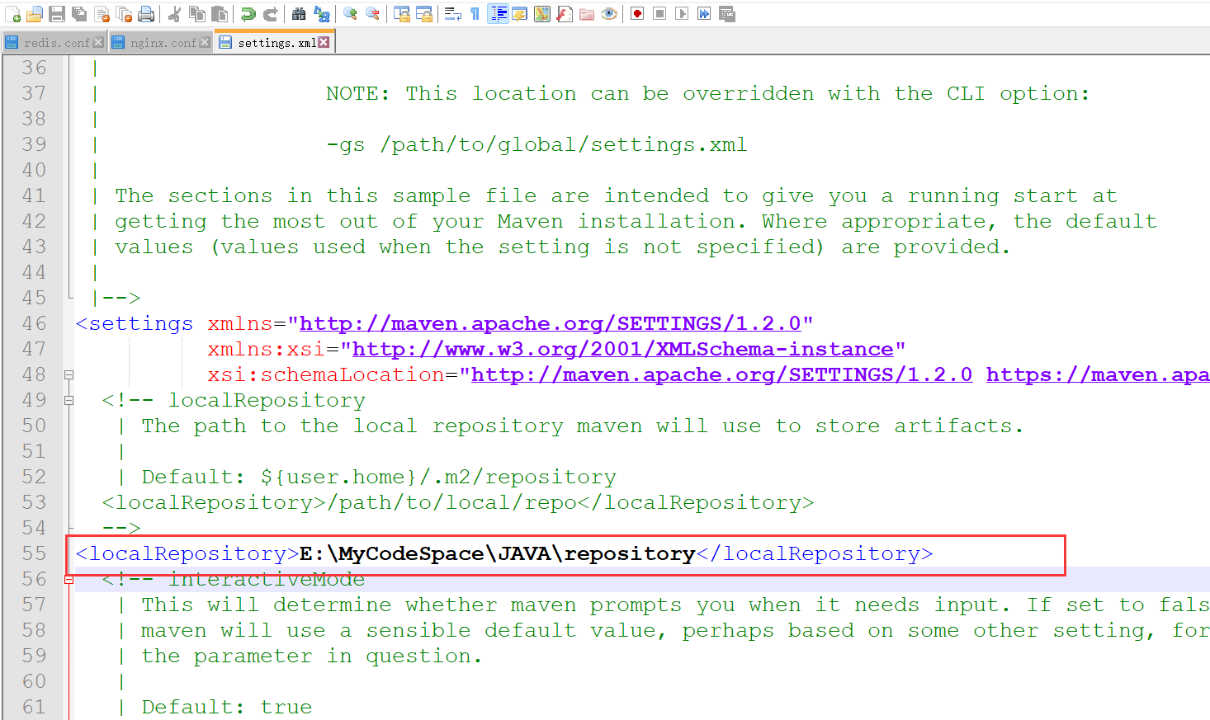Cut selection with the scissors icon
The height and width of the screenshot is (720, 1210).
click(x=174, y=14)
